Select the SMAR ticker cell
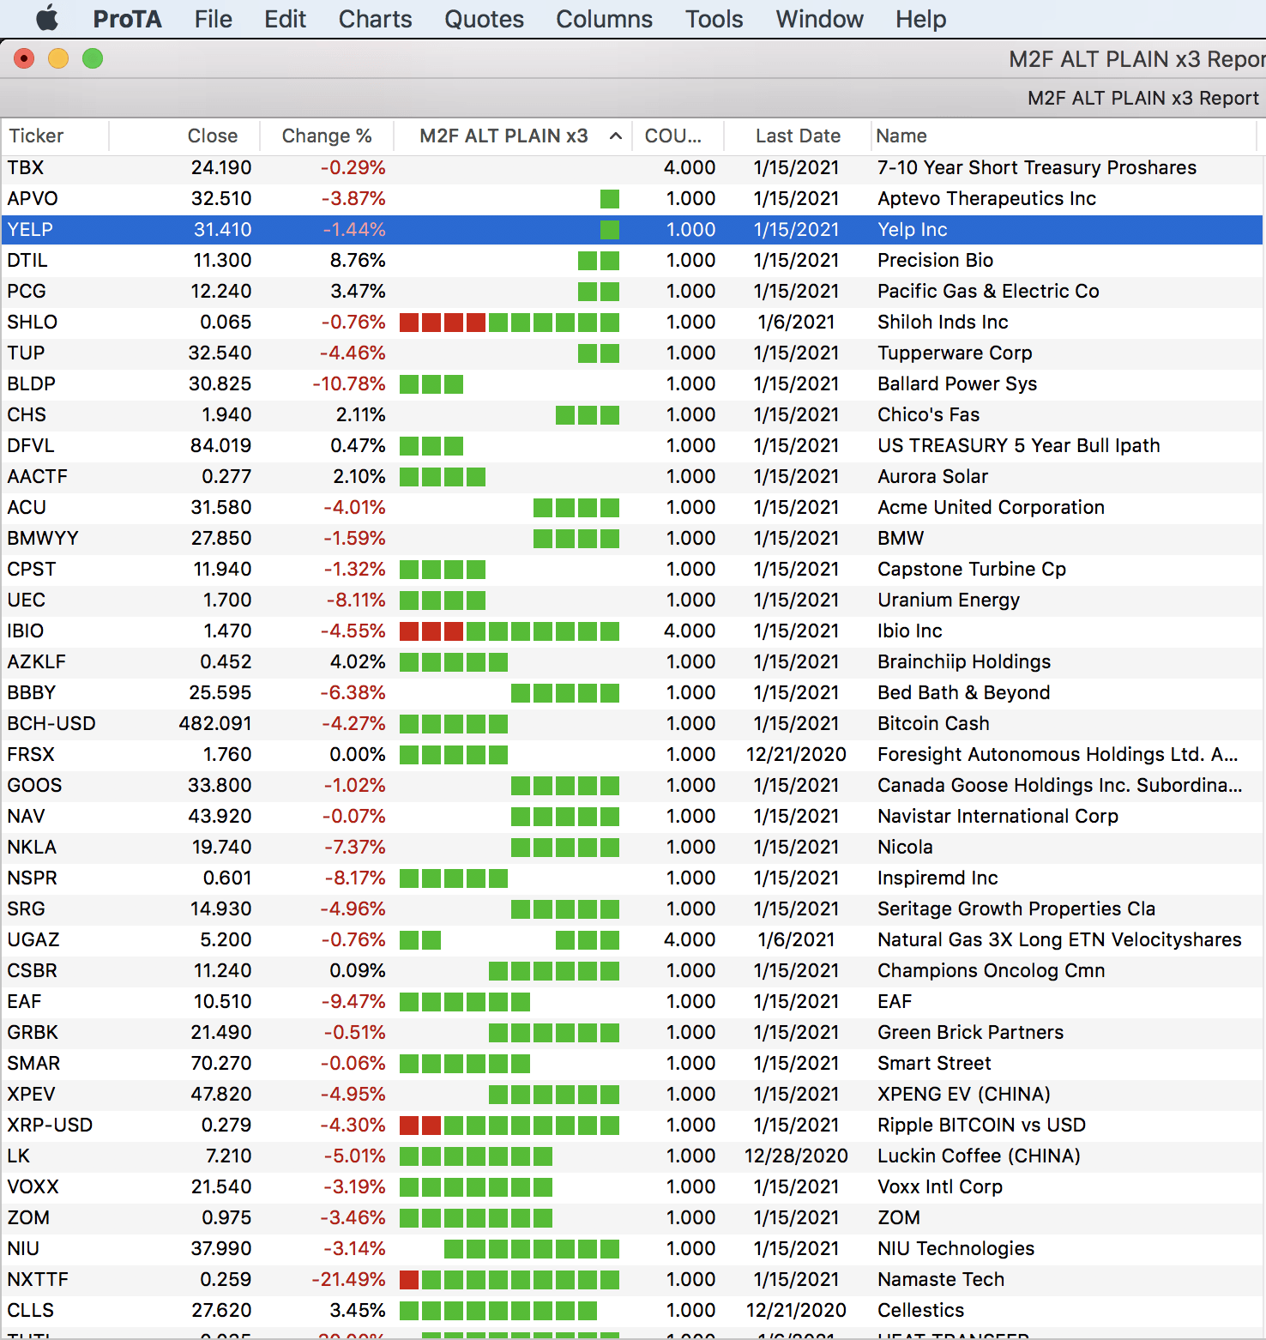 (33, 1063)
